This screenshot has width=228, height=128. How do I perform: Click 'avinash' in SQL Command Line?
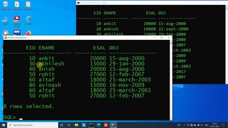point(50,85)
